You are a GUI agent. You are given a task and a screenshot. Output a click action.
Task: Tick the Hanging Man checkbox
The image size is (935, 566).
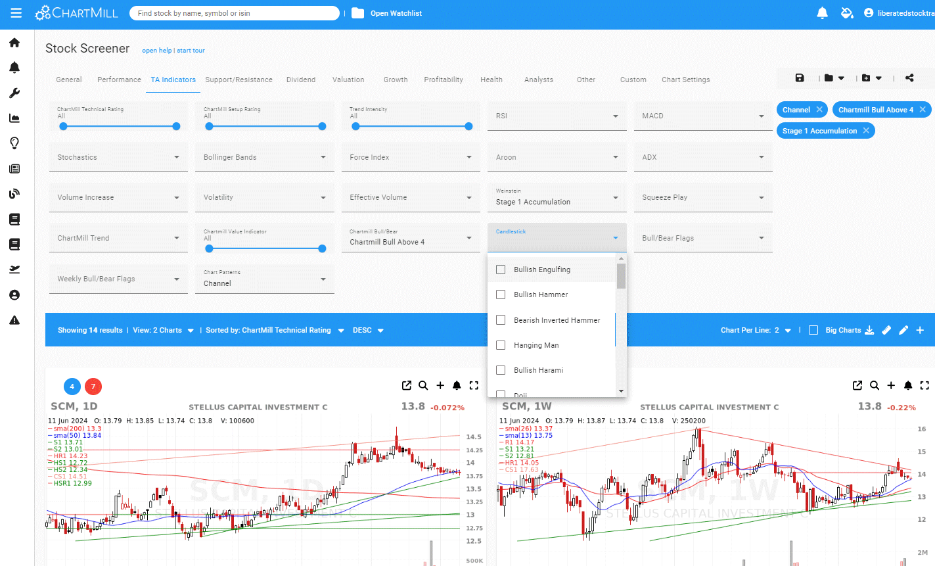[x=501, y=345]
